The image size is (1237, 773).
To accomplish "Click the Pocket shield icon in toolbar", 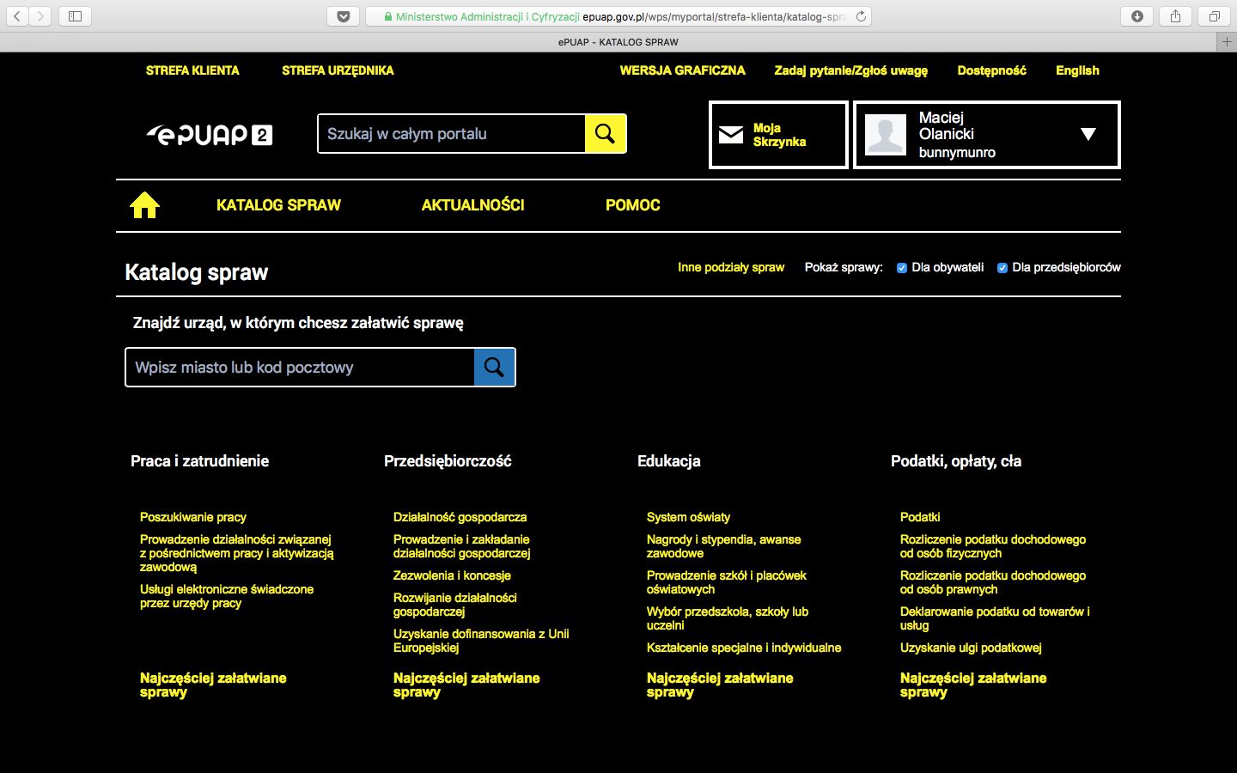I will 343,16.
